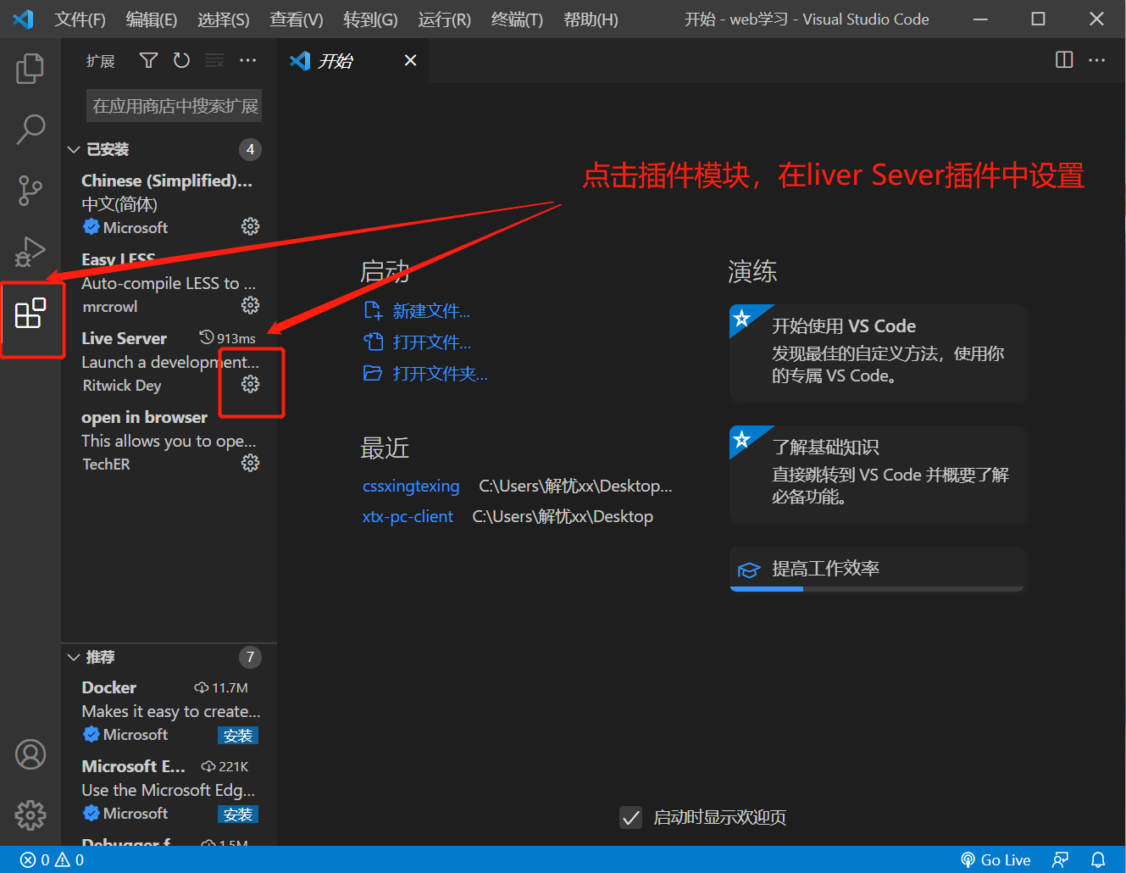Refresh the extensions list

pyautogui.click(x=181, y=60)
